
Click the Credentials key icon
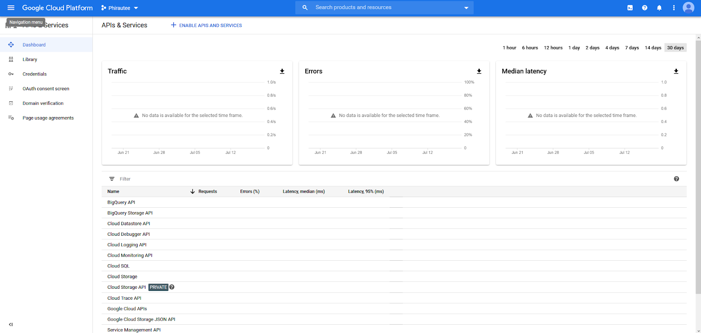(11, 74)
